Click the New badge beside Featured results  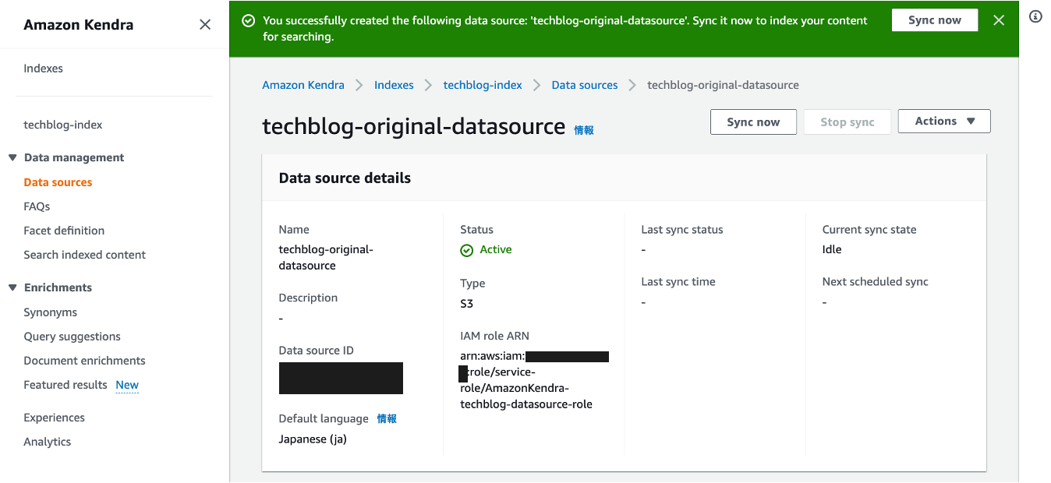pyautogui.click(x=127, y=385)
